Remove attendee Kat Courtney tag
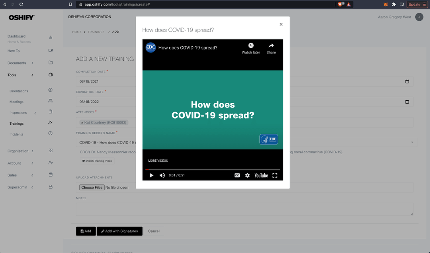This screenshot has width=430, height=253. 82,123
